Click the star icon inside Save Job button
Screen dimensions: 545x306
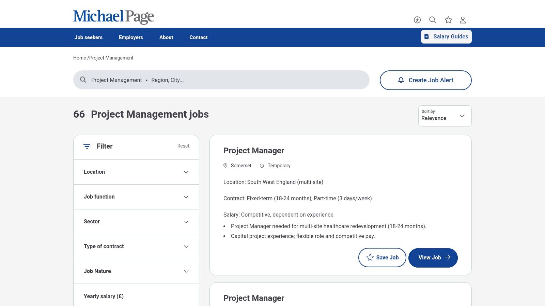click(x=370, y=258)
